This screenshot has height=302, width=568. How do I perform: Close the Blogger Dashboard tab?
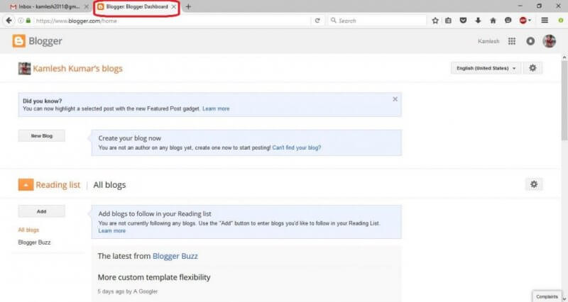[174, 6]
